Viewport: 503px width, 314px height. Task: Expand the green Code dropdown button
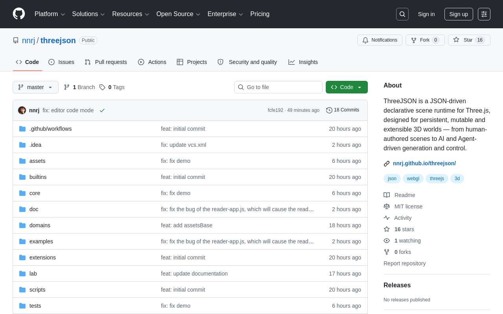(347, 87)
